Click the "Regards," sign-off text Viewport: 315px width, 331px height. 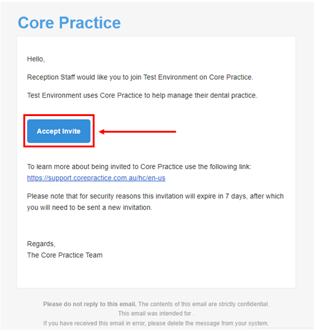(x=41, y=244)
